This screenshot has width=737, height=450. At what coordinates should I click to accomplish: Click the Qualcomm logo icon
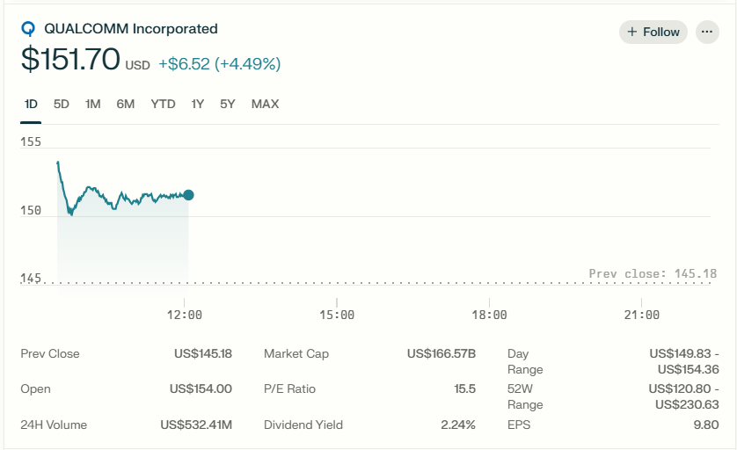click(28, 29)
